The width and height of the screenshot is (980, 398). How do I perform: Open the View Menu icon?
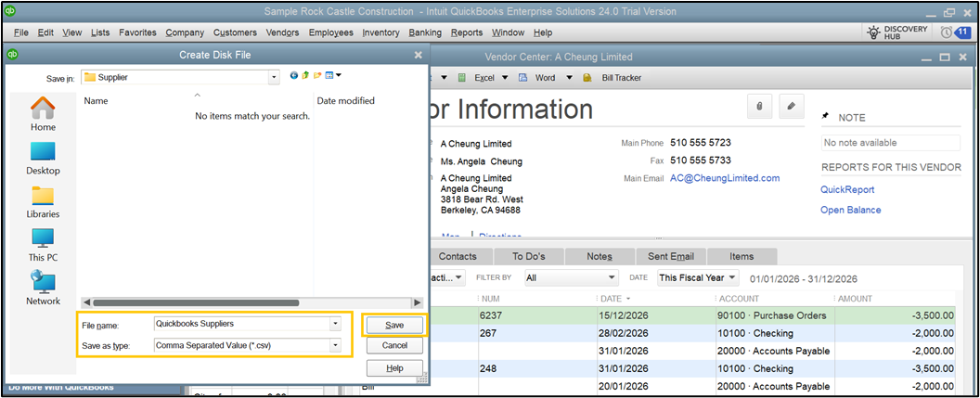point(334,75)
